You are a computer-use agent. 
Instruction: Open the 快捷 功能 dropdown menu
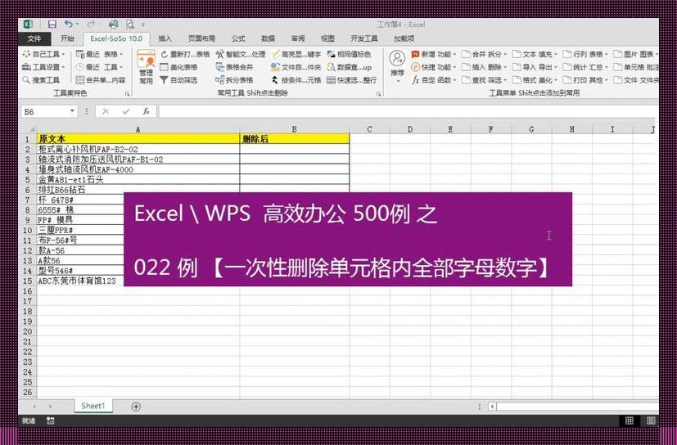click(434, 67)
